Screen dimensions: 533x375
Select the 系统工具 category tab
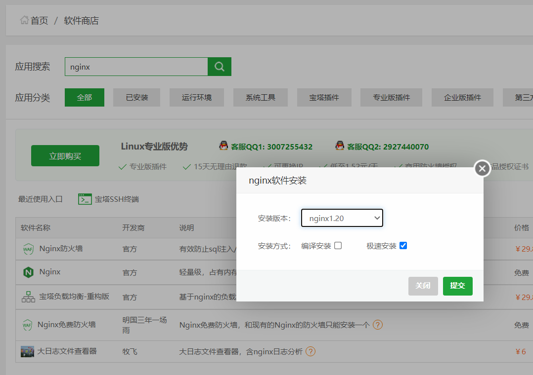point(261,97)
